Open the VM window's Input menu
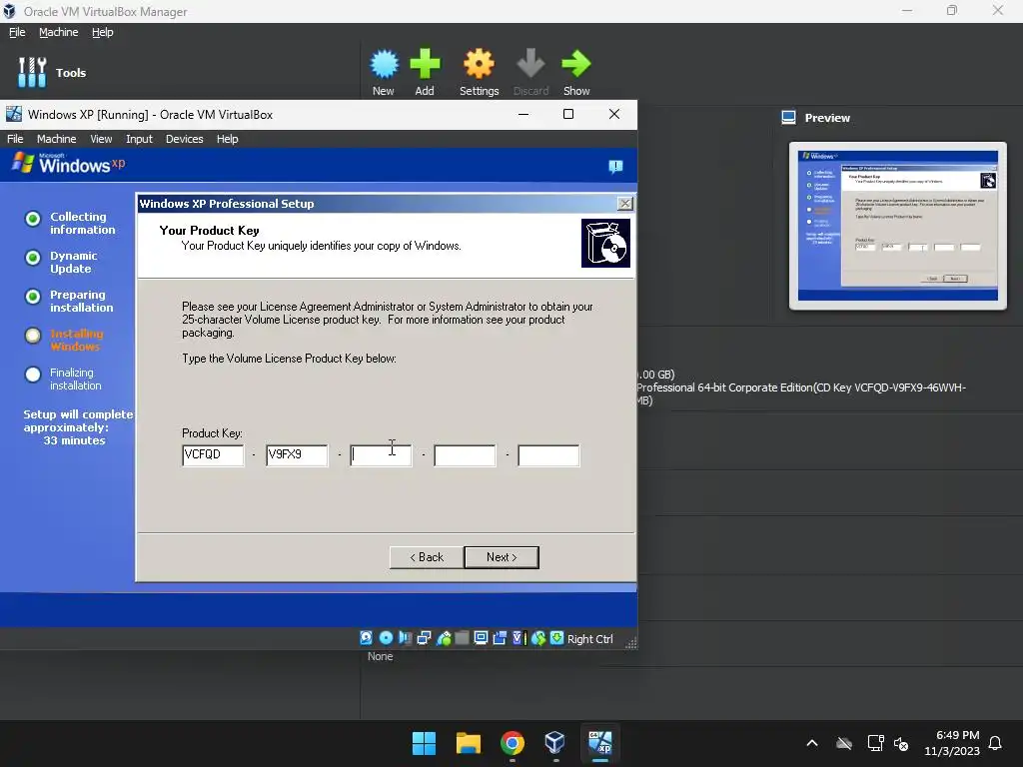The height and width of the screenshot is (767, 1023). [x=139, y=139]
